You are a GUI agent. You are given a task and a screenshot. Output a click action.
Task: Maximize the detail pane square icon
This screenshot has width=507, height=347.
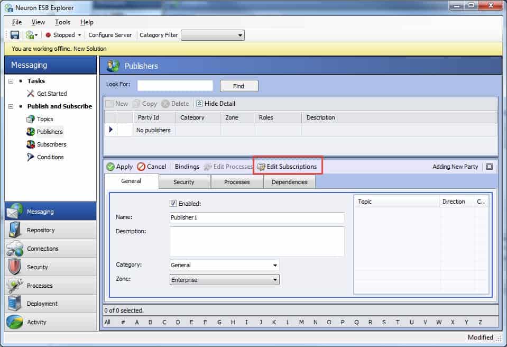coord(490,167)
